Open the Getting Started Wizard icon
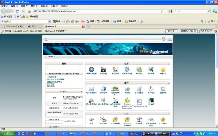Image resolution: width=218 pixels, height=136 pixels. [x=91, y=69]
